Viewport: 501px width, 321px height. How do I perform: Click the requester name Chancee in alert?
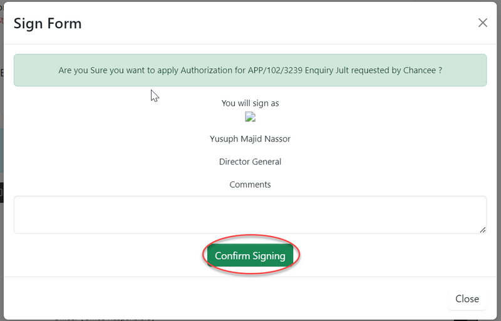(418, 71)
